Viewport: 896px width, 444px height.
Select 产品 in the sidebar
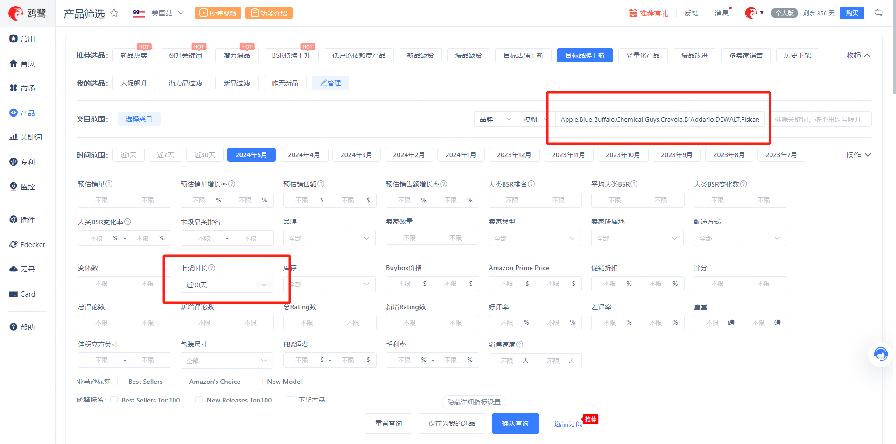pos(22,113)
